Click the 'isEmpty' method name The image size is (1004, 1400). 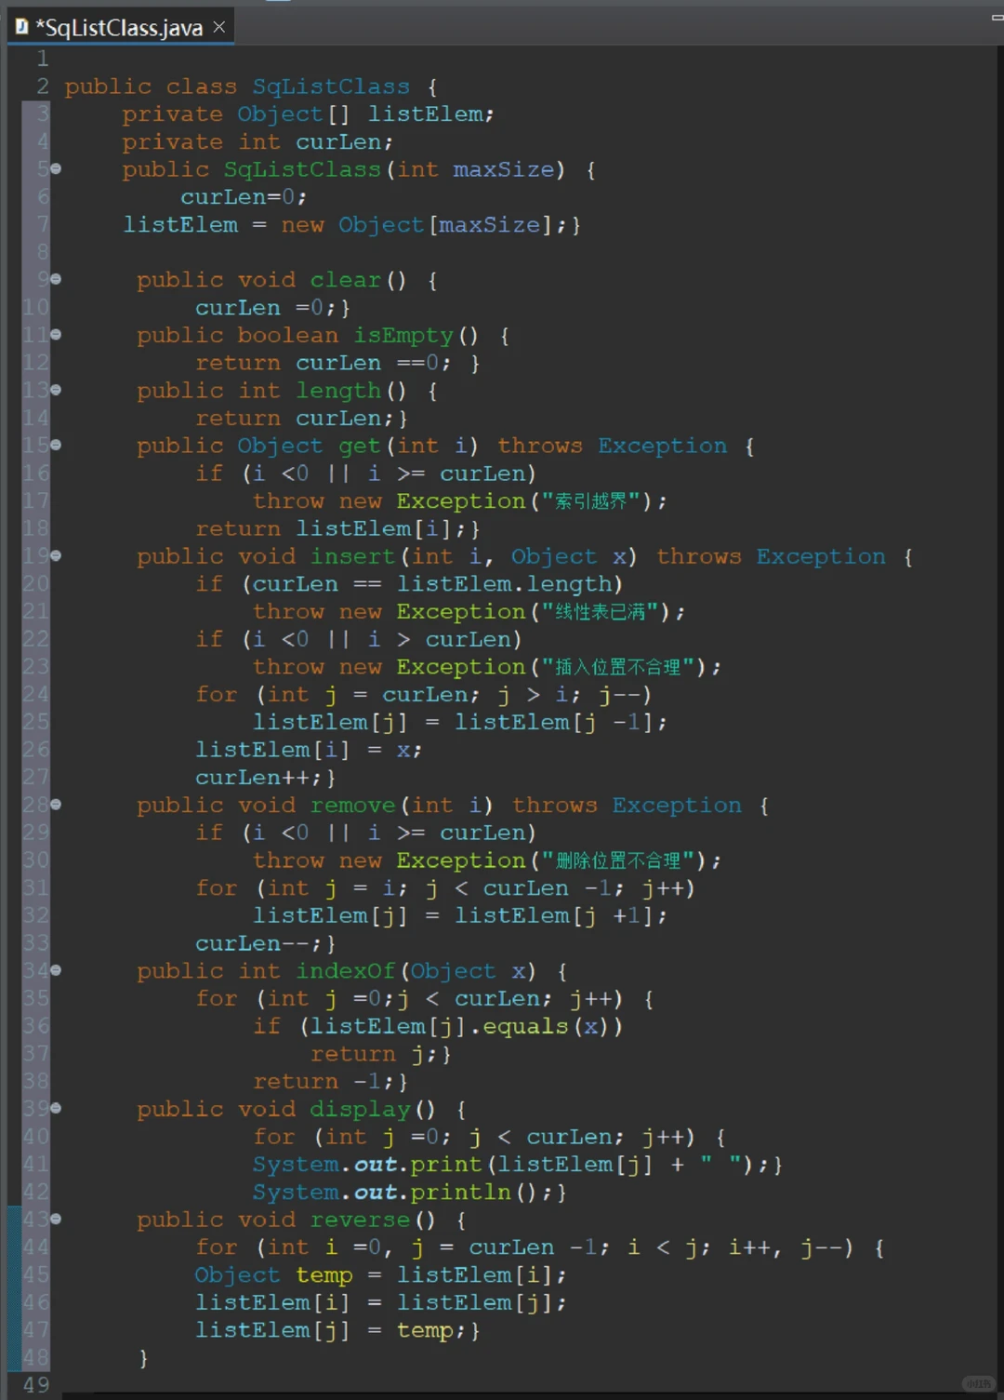coord(403,335)
